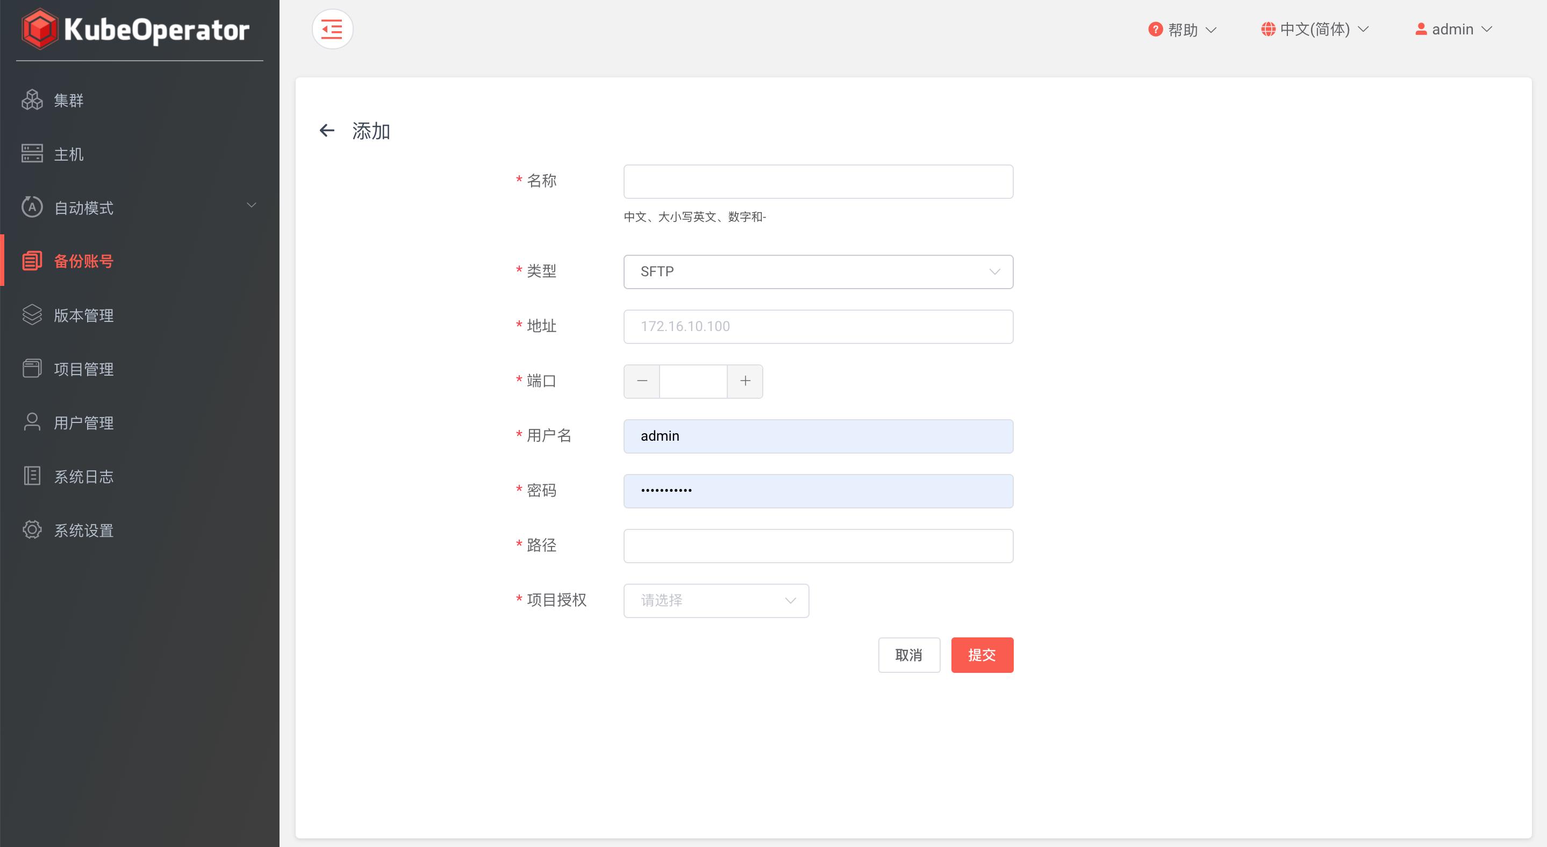The image size is (1547, 847).
Task: Focus the 地址 address input field
Action: (x=818, y=327)
